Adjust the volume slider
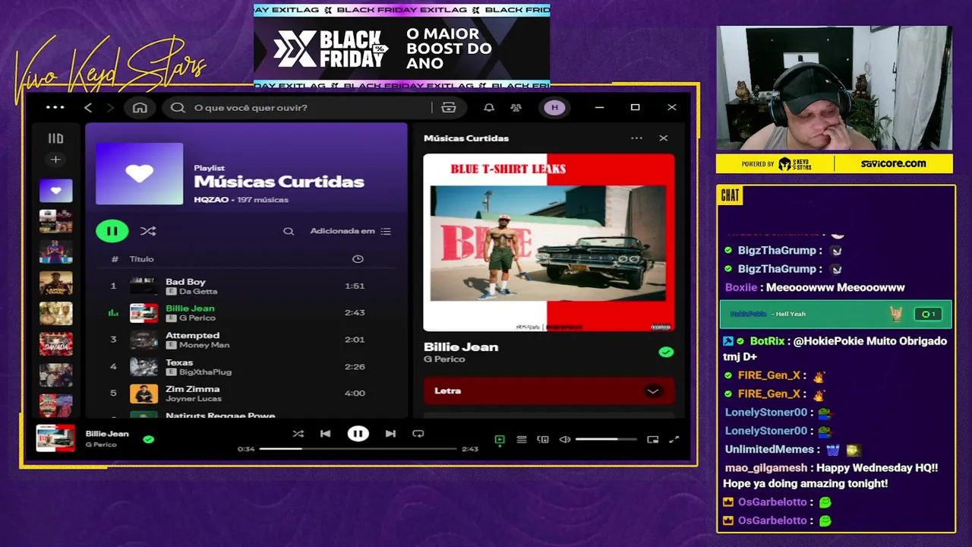This screenshot has height=547, width=972. tap(606, 439)
